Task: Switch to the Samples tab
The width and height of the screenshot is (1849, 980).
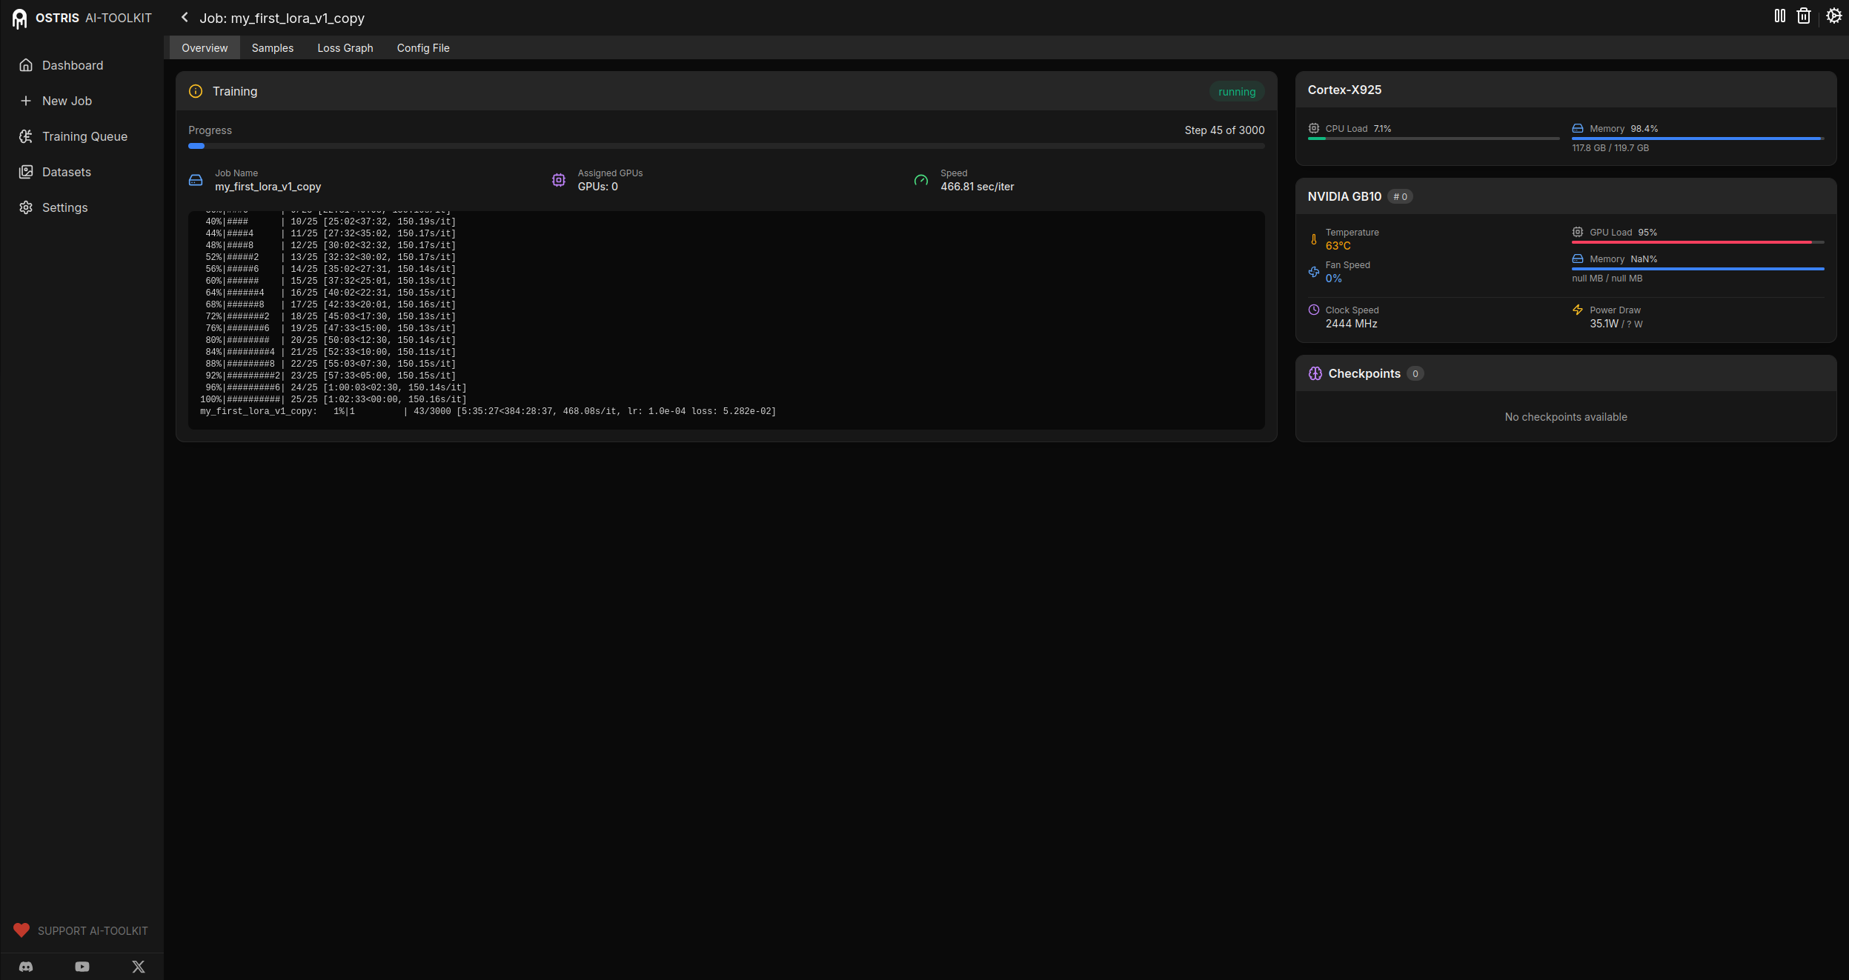Action: [x=272, y=48]
